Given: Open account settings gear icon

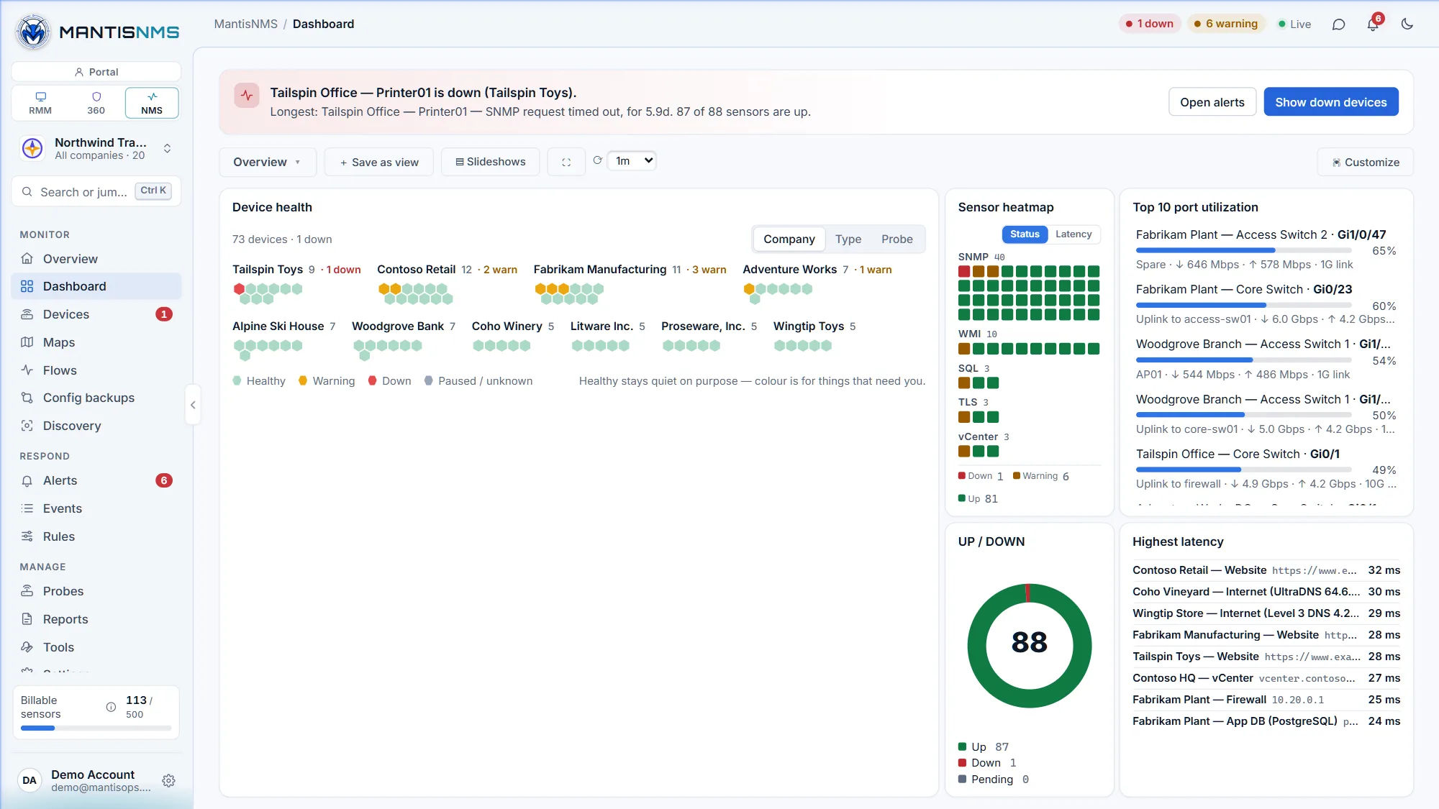Looking at the screenshot, I should pos(169,780).
